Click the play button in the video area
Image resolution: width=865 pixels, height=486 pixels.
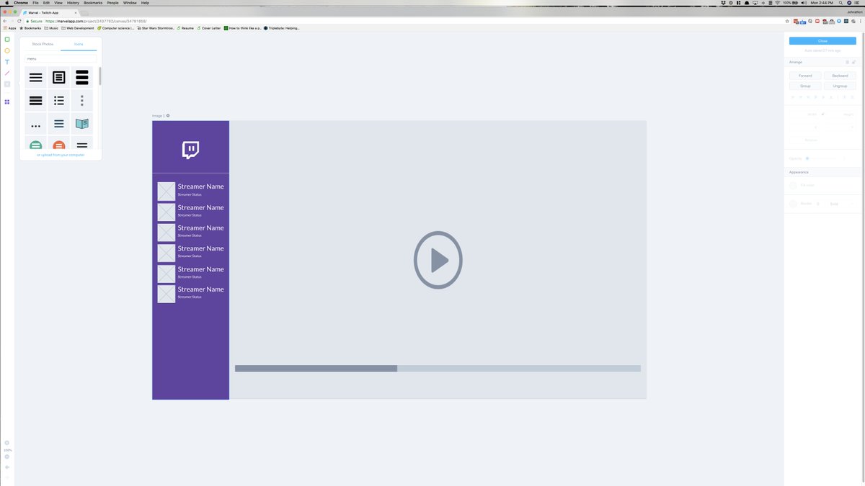pyautogui.click(x=438, y=260)
